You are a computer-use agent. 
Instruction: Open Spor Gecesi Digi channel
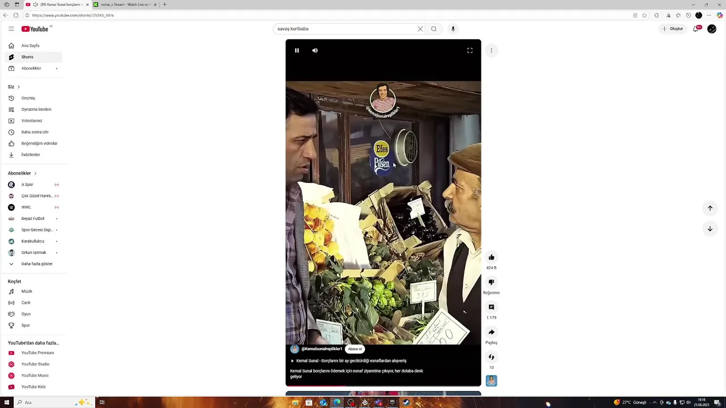tap(34, 230)
